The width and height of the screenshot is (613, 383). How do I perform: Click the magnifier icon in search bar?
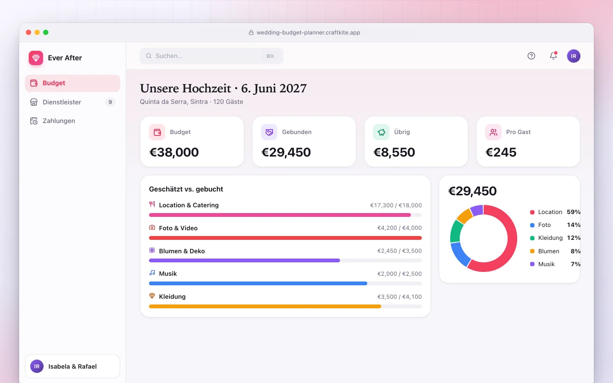[149, 56]
